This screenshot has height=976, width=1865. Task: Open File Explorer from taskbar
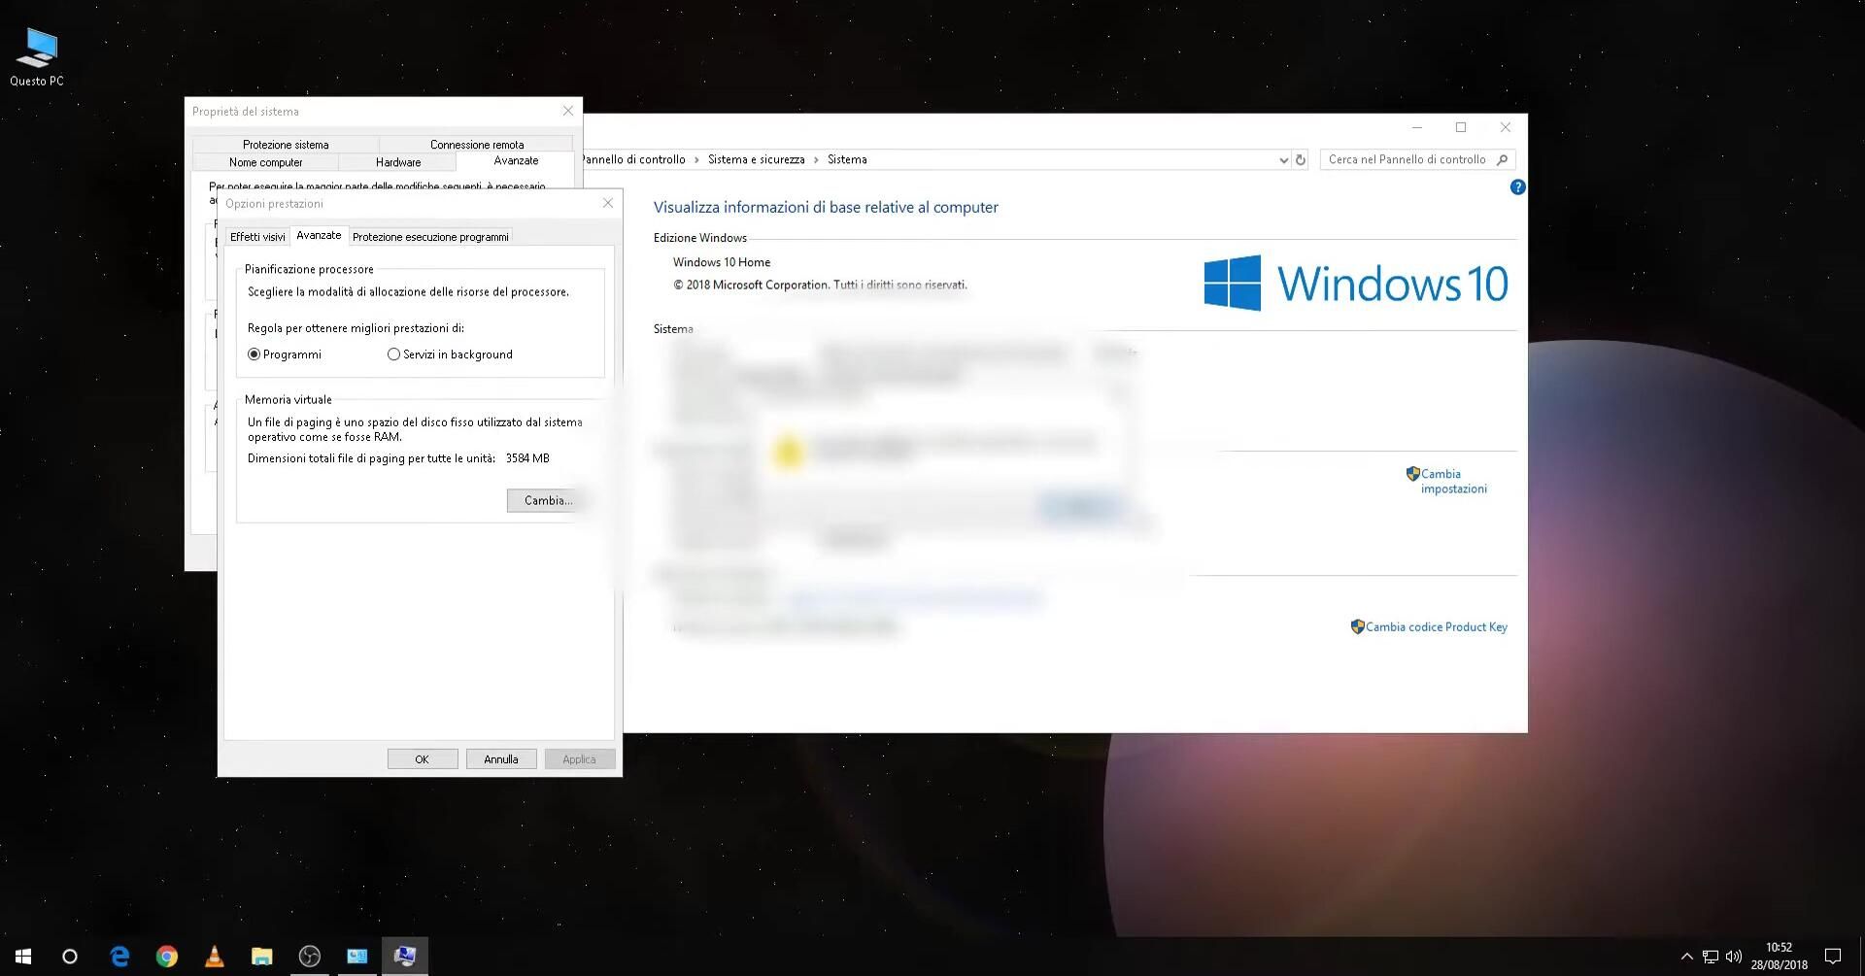(262, 957)
